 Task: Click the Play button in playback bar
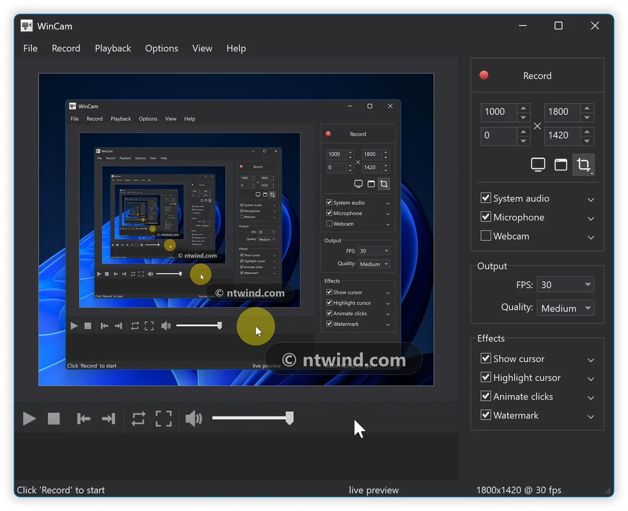point(29,418)
